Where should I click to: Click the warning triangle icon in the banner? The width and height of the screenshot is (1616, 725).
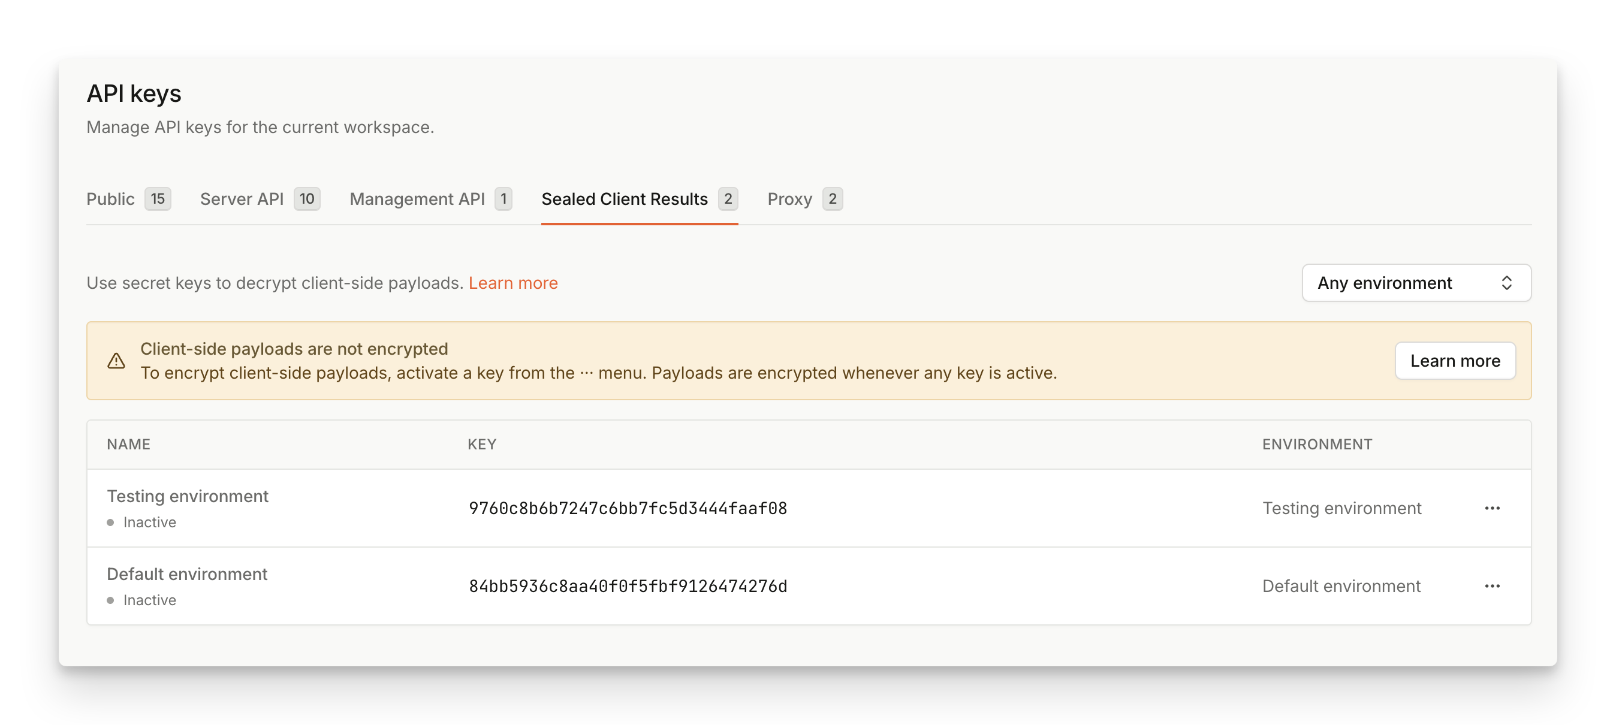point(116,361)
